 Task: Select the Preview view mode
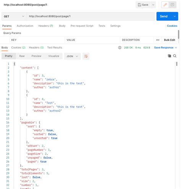[36, 56]
